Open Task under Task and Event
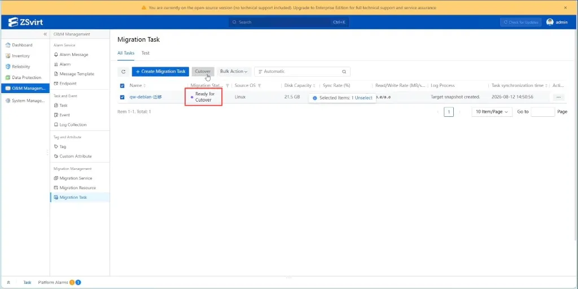The image size is (578, 289). pyautogui.click(x=63, y=106)
